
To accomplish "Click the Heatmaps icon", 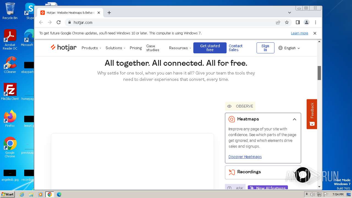I will (232, 119).
